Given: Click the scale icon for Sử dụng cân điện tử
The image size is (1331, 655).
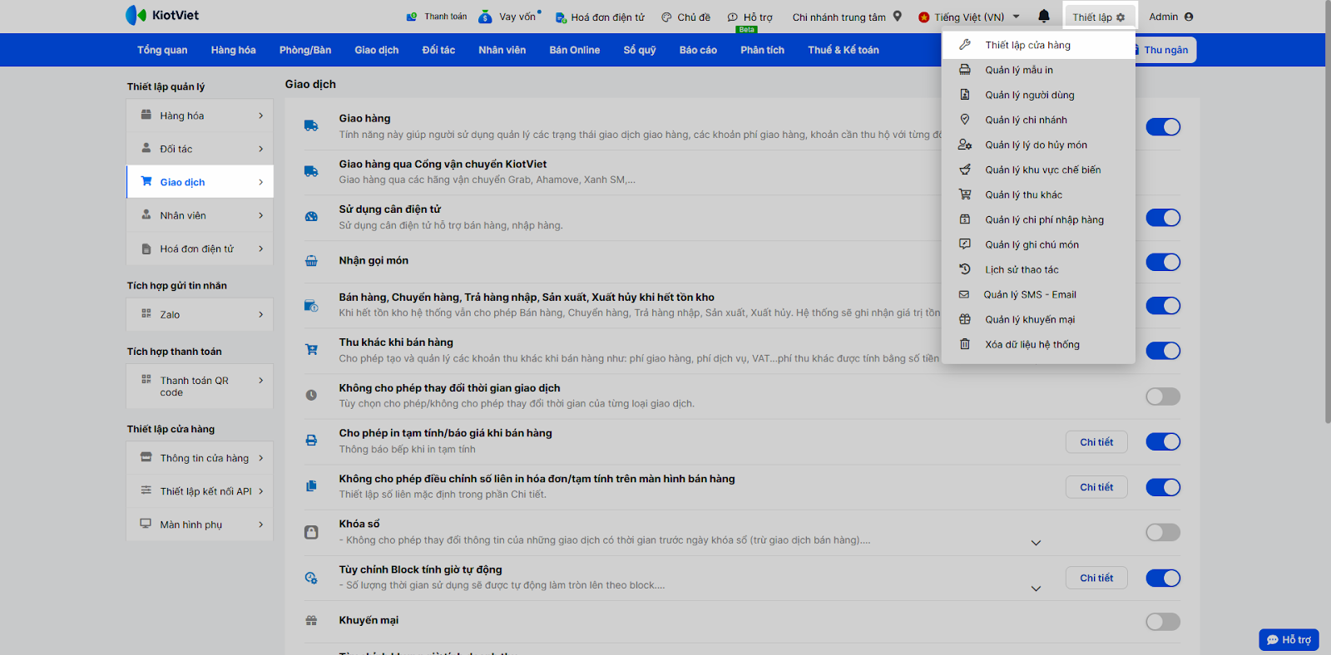Looking at the screenshot, I should pos(311,217).
